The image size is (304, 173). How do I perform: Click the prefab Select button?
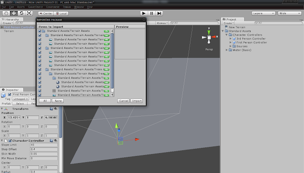coord(20,104)
